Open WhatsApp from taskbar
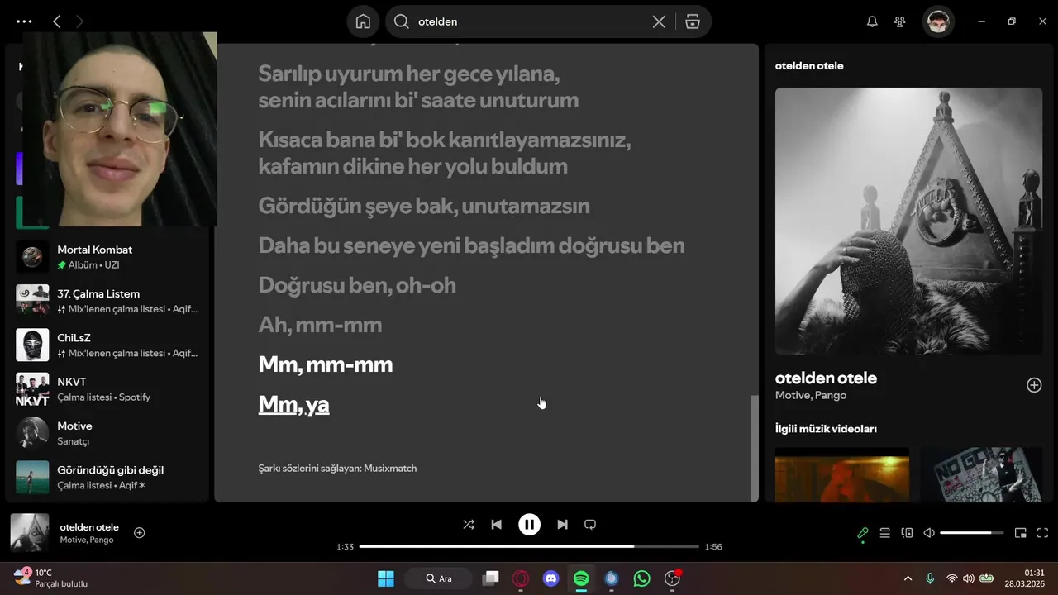The width and height of the screenshot is (1058, 595). [642, 578]
